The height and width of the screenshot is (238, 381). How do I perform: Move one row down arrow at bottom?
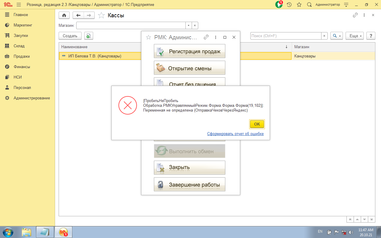[364, 219]
